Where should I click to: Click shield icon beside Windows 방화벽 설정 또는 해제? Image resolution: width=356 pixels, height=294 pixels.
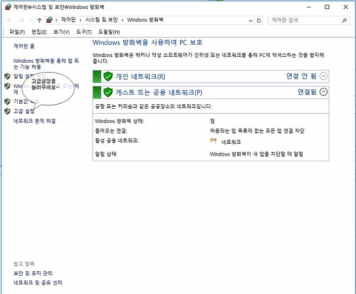[7, 86]
